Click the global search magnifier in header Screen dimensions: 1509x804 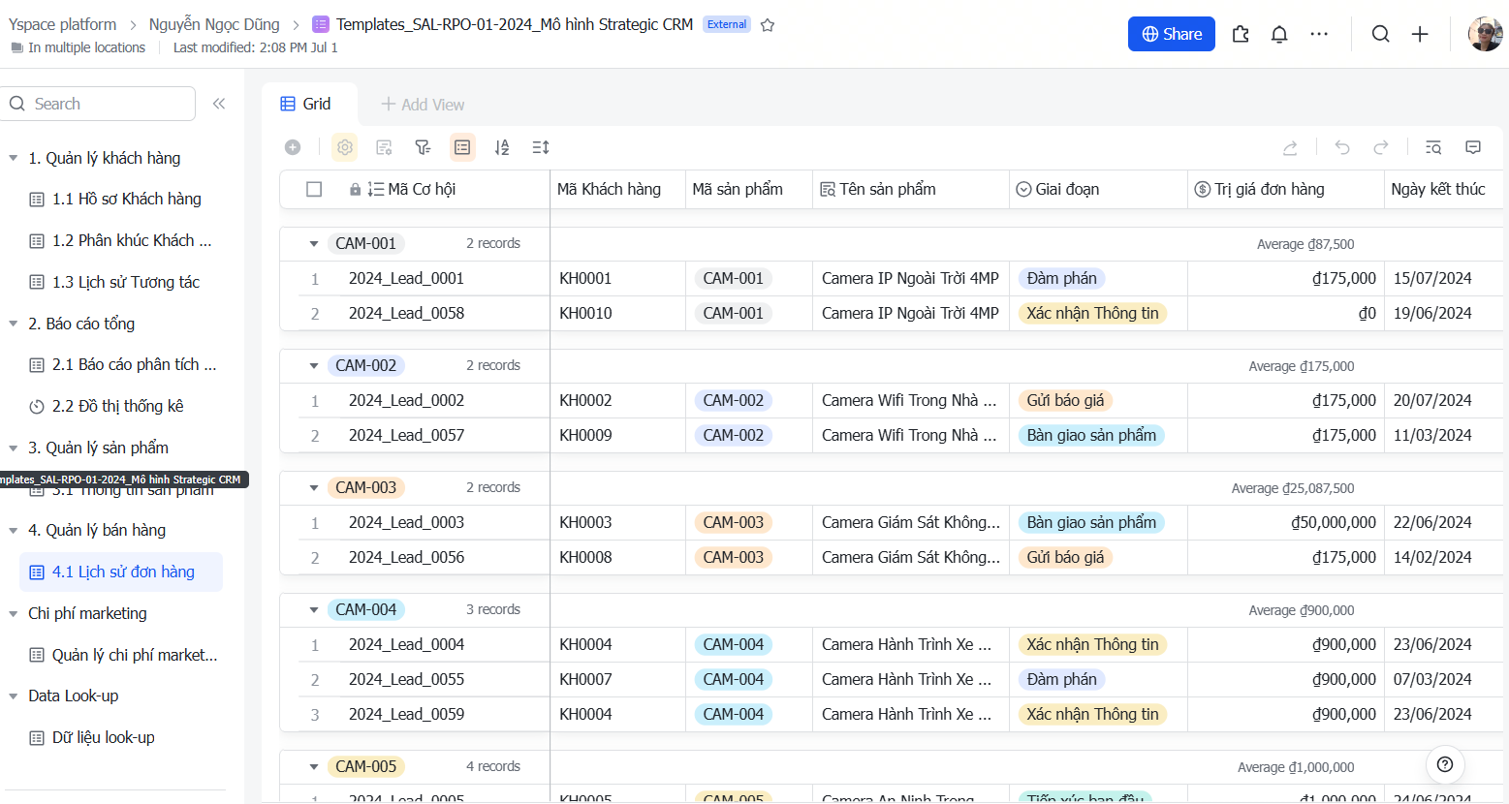click(x=1381, y=34)
